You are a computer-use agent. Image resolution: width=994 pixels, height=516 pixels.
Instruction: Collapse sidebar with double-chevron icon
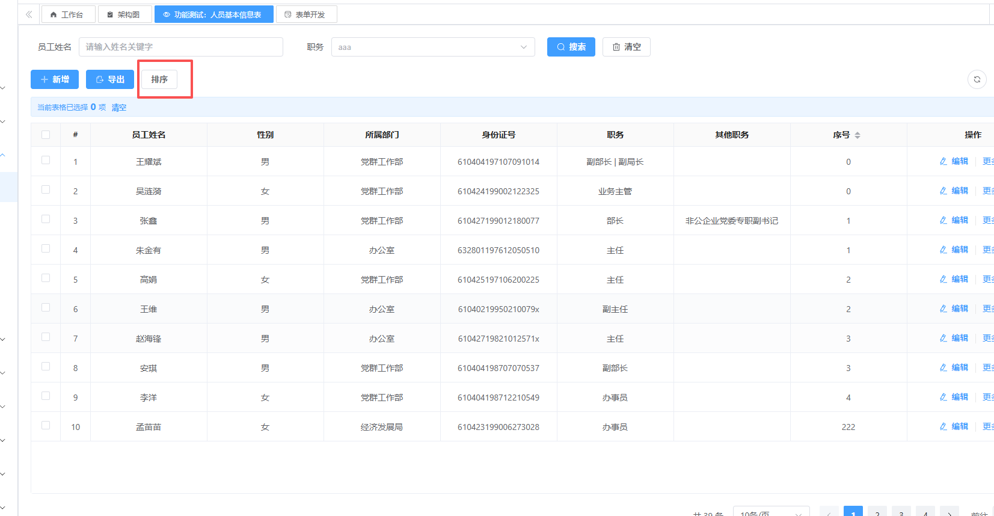coord(29,14)
